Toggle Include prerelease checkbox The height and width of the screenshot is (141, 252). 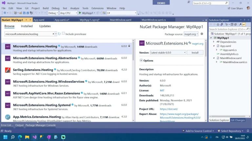coord(63,33)
